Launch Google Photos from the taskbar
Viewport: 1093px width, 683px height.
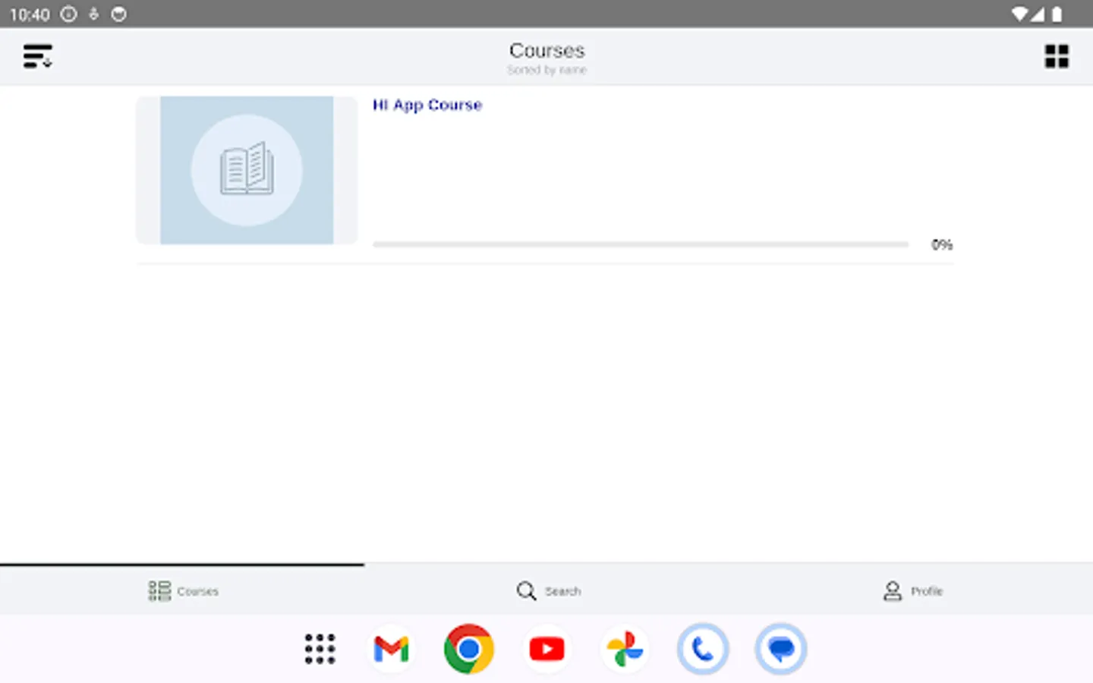[x=625, y=649]
